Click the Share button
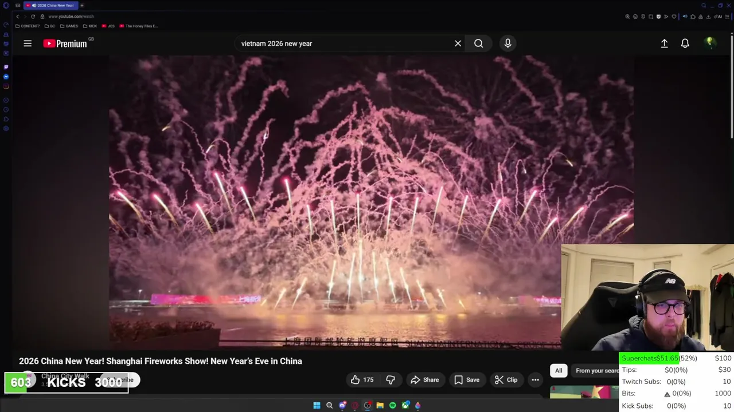The image size is (734, 412). (x=425, y=380)
